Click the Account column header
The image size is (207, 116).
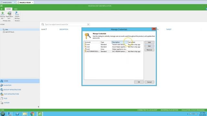click(92, 42)
